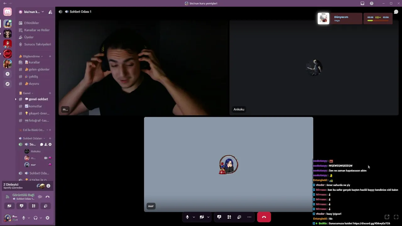402x226 pixels.
Task: Expand Edi İle Büdü Od... category
Action: click(x=34, y=130)
